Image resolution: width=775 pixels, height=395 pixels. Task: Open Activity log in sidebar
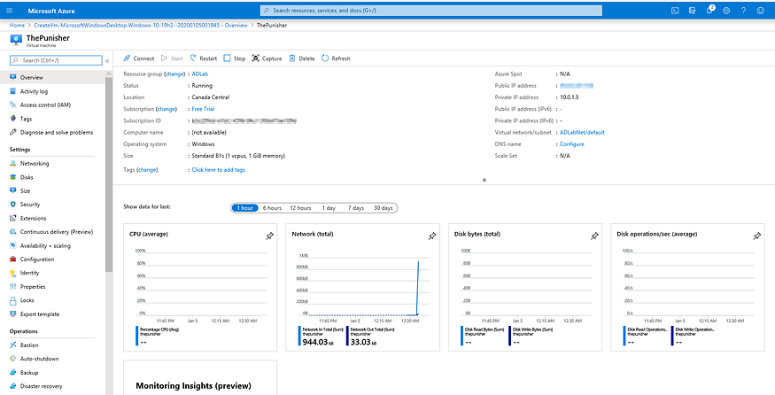(34, 90)
